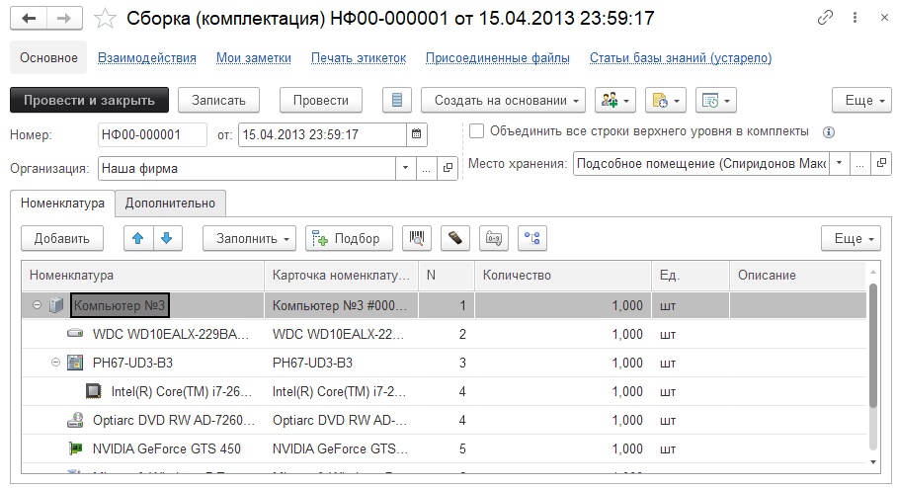
Task: Expand the 'Заполнить' dropdown menu
Action: [249, 238]
